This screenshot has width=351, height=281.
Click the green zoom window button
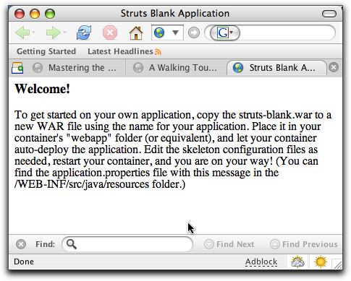(50, 14)
